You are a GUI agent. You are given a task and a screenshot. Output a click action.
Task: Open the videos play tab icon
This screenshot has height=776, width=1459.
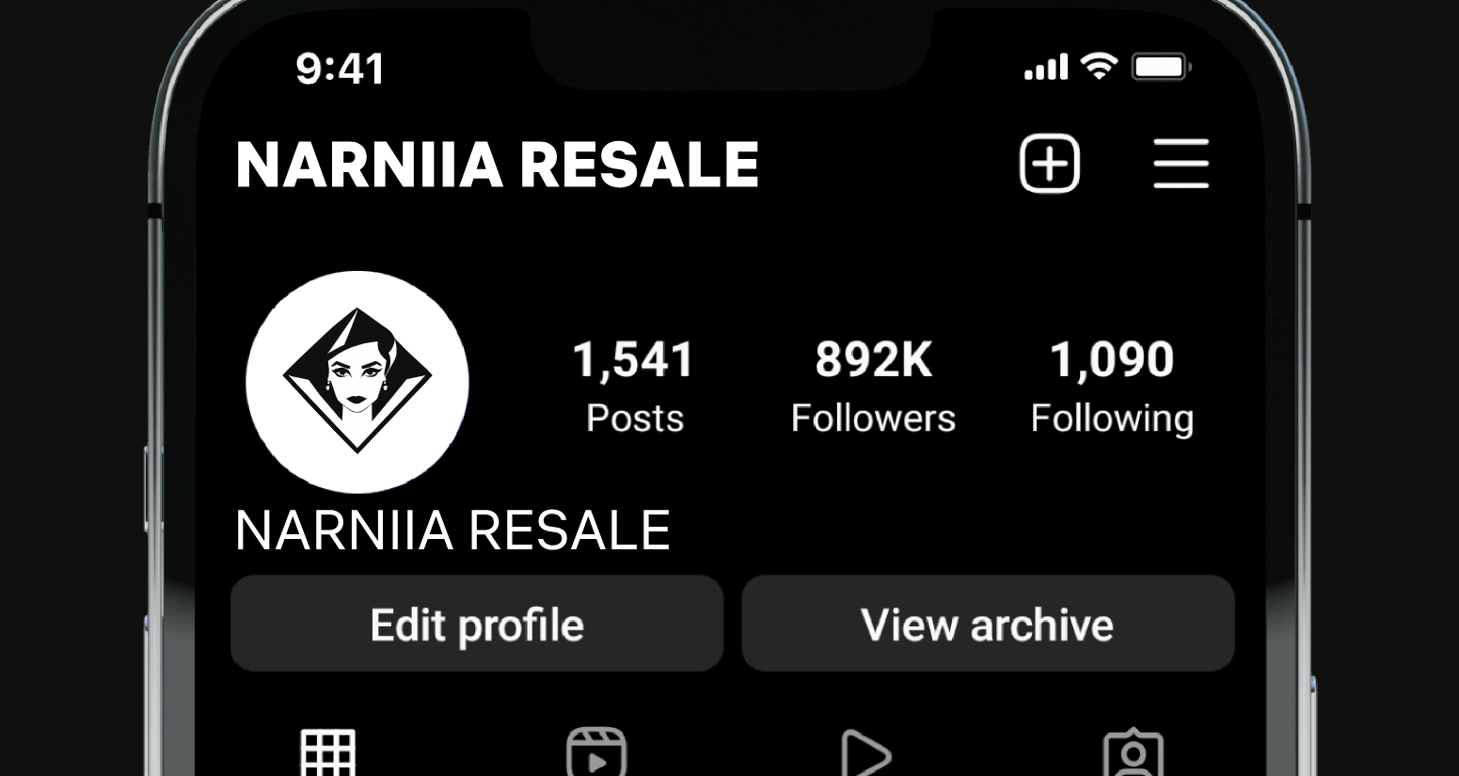(864, 752)
